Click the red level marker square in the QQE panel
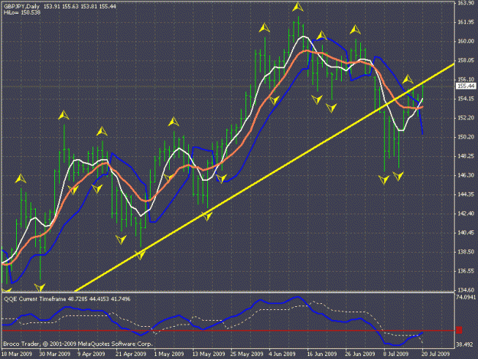The image size is (478, 359). tap(459, 330)
